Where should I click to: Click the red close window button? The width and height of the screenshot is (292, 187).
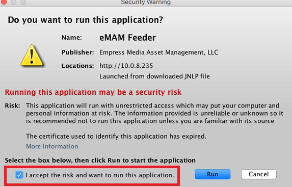click(4, 2)
